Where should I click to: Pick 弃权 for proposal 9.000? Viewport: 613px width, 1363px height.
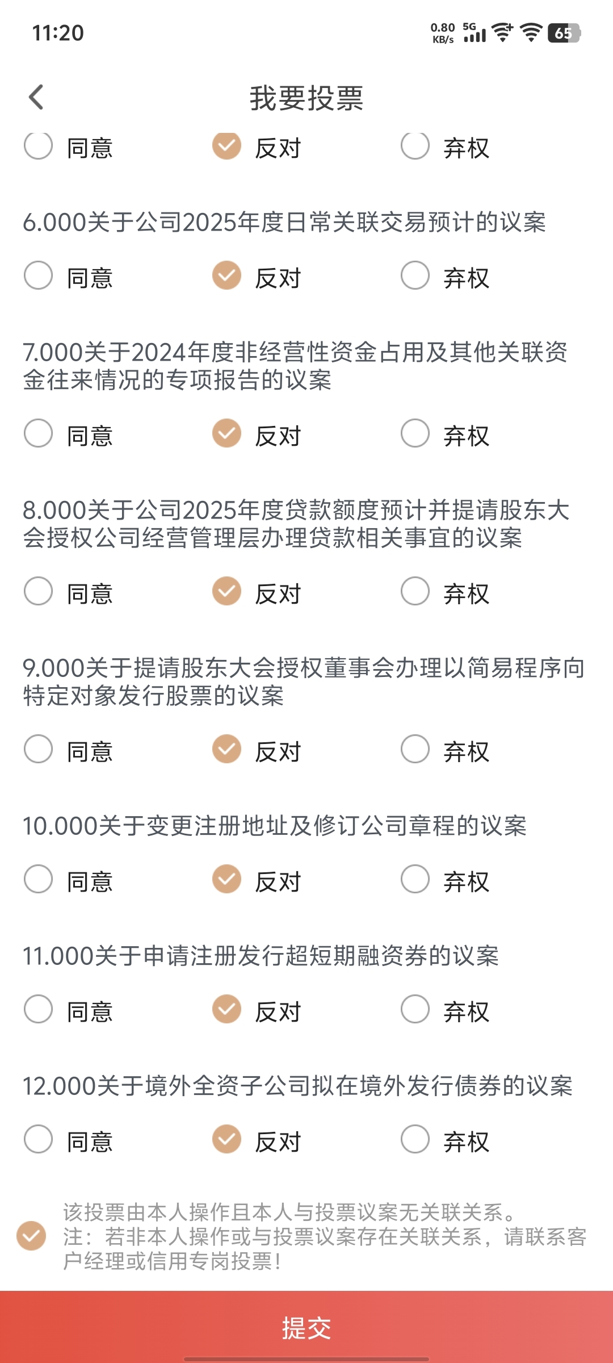415,749
